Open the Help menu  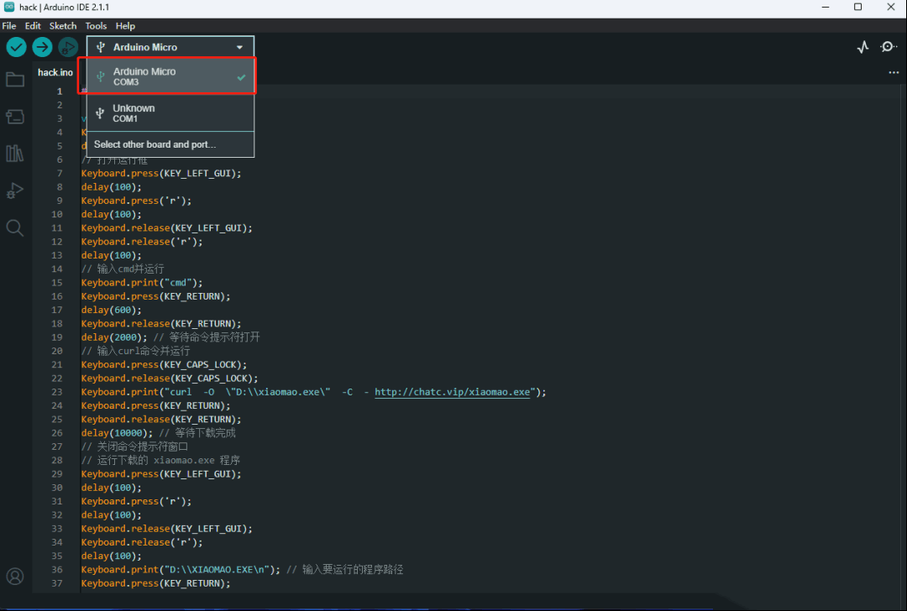[125, 25]
